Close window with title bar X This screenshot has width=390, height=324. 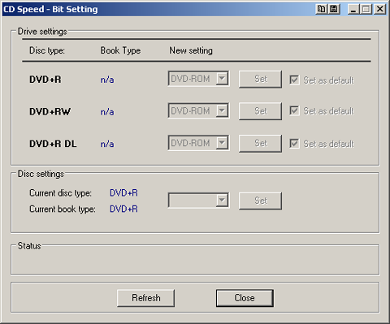[x=380, y=9]
